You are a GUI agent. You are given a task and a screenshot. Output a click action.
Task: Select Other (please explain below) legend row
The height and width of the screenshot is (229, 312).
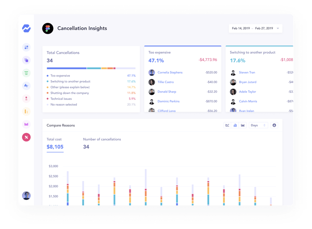pos(91,87)
